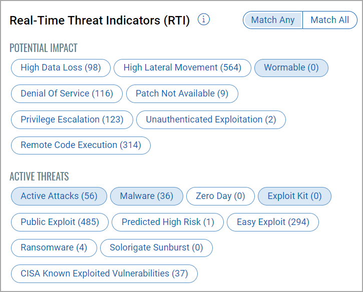
Task: Click the RTI info icon
Action: coord(204,20)
